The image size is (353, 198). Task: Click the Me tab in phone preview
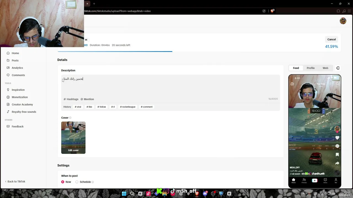336,181
